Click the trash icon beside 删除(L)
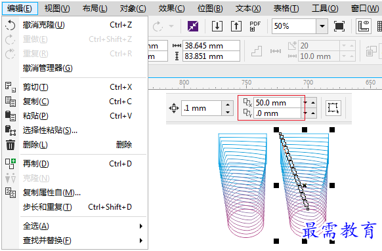The image size is (382, 251). click(11, 145)
